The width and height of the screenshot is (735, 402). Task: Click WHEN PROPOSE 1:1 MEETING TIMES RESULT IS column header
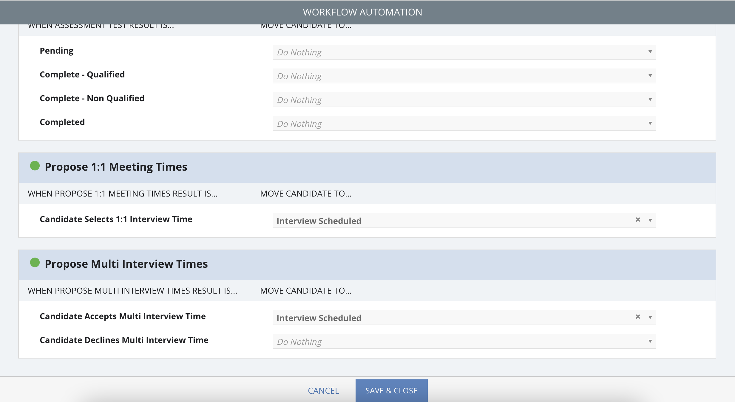coord(123,194)
